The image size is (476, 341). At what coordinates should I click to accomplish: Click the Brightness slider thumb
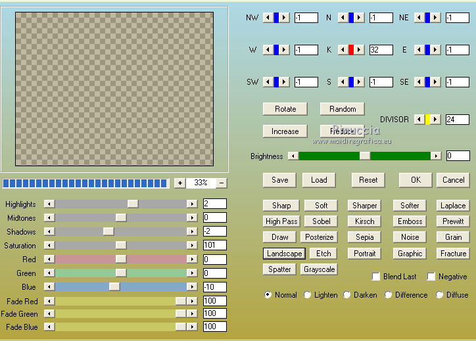coord(365,156)
